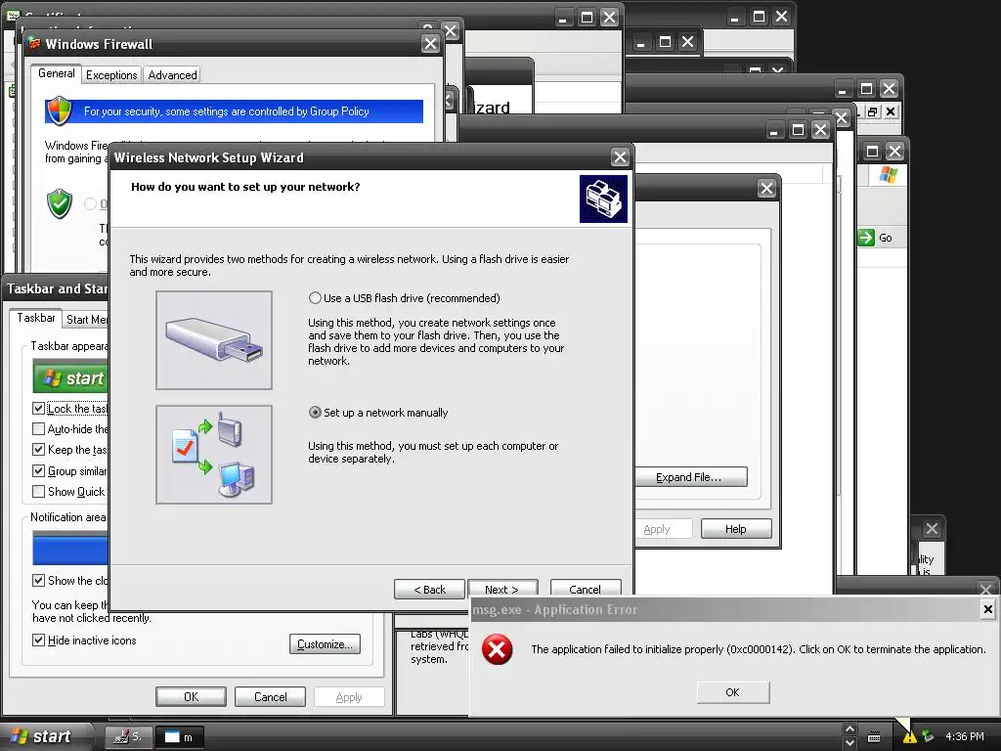Open the Taskbar tab in Taskbar properties
The height and width of the screenshot is (751, 1001).
(x=36, y=318)
